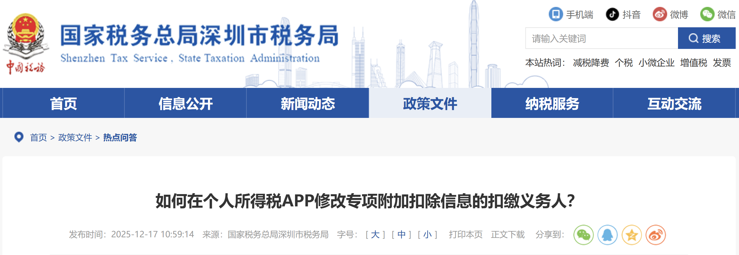
Task: Click the 国家税务总局深圳市税务局 site title
Action: [200, 35]
